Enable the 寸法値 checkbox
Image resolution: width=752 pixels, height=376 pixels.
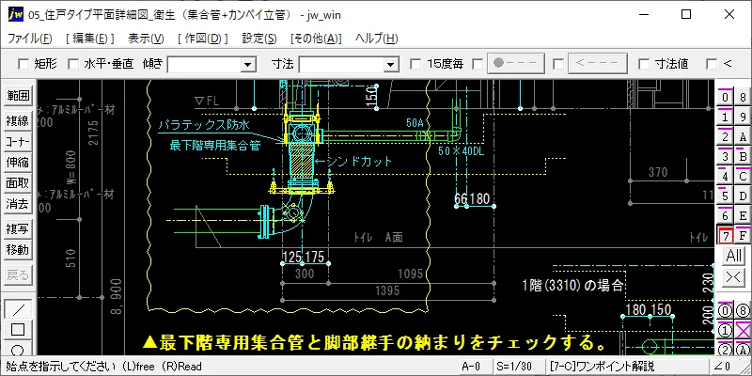tap(645, 63)
